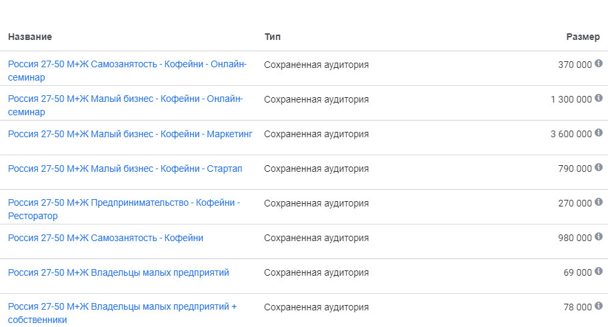Screen dimensions: 608x327
Task: Show info tooltip for 3 600 000 size
Action: [599, 133]
